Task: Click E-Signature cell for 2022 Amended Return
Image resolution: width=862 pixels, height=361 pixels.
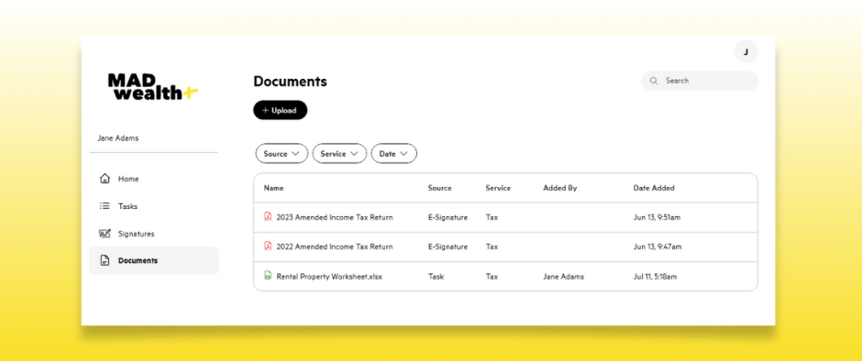Action: (x=448, y=246)
